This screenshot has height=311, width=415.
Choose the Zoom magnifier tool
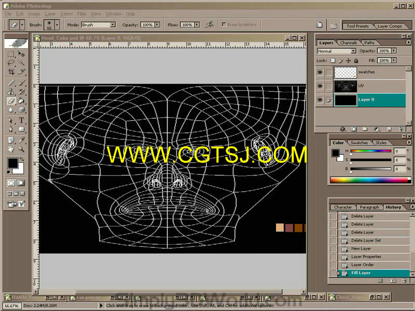(21, 149)
